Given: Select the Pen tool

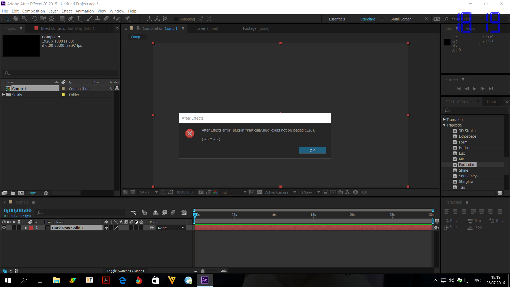Looking at the screenshot, I should 70,19.
